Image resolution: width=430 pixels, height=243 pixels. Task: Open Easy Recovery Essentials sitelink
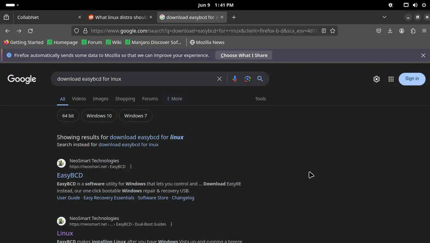click(109, 198)
